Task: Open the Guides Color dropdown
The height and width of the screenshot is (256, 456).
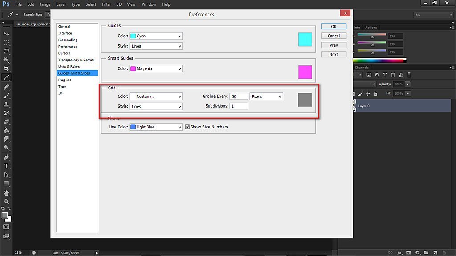Action: 156,36
